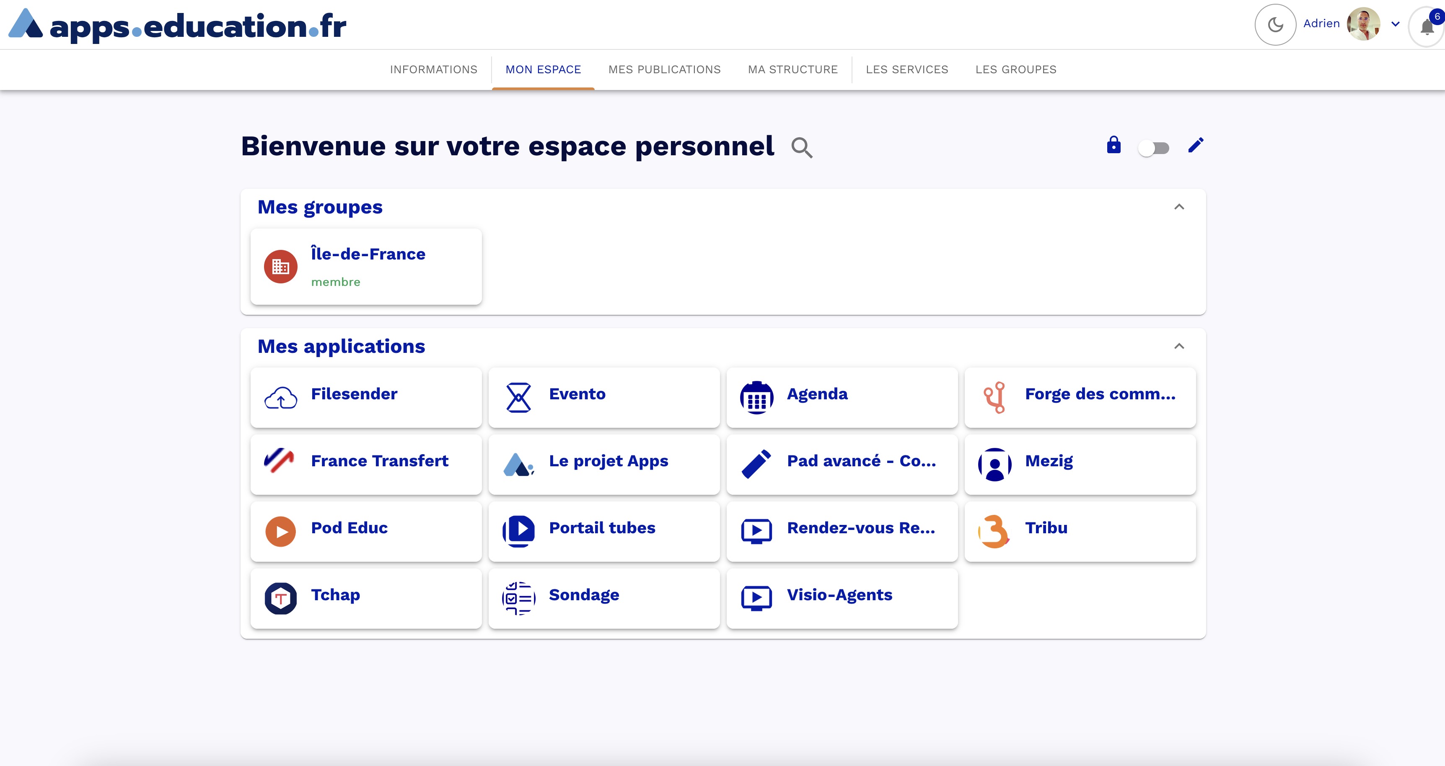Go to the INFORMATIONS tab
Viewport: 1445px width, 766px height.
434,69
